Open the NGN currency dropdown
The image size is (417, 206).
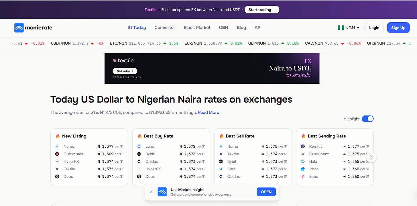pos(349,28)
